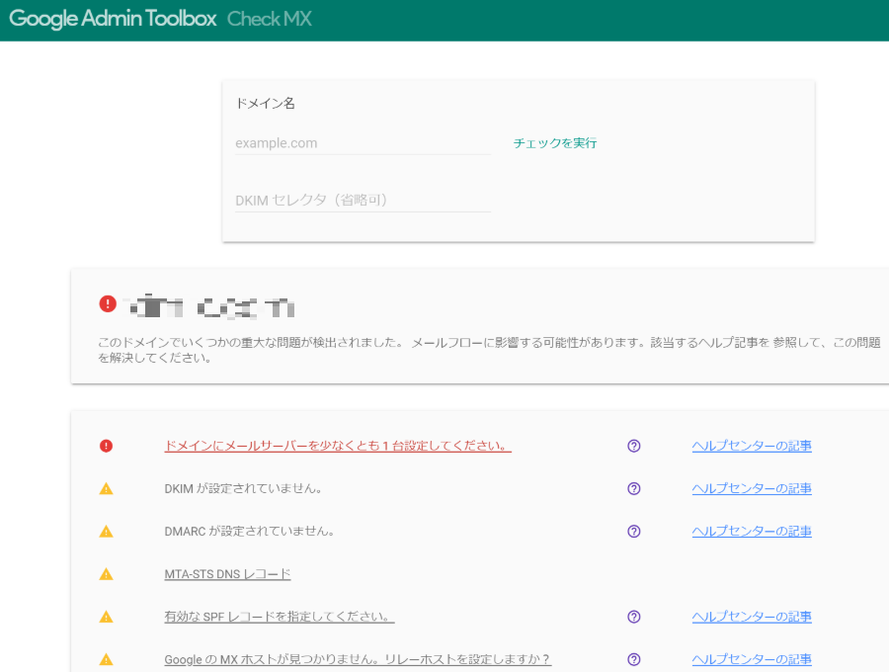Open the help tooltip icon beside the mail server error
Image resolution: width=889 pixels, height=672 pixels.
[x=633, y=446]
